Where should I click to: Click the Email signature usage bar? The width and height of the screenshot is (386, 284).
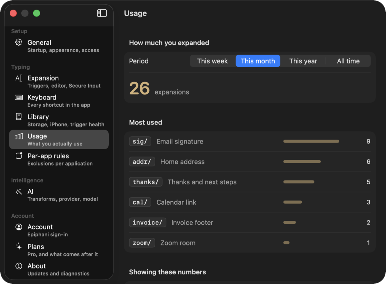point(311,141)
